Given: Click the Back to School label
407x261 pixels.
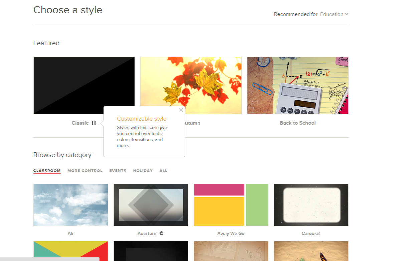Looking at the screenshot, I should 297,123.
